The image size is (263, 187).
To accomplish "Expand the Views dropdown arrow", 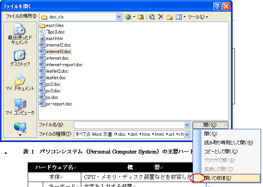I will point(185,17).
